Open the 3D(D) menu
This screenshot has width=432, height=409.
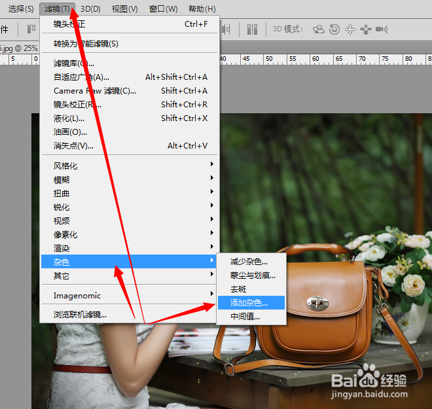[90, 9]
